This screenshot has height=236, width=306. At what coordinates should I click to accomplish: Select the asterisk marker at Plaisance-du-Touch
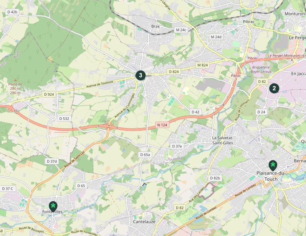tap(273, 165)
